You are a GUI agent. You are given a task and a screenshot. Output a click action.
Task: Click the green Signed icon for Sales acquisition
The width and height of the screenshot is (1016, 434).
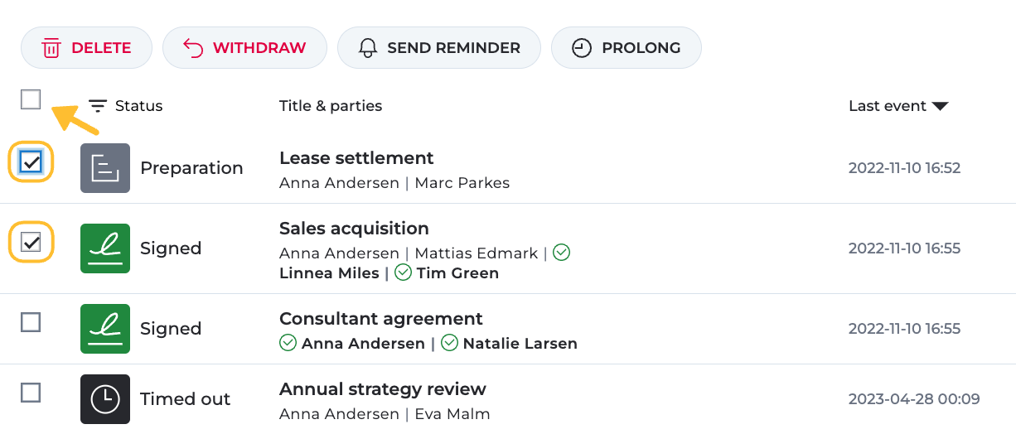click(105, 248)
